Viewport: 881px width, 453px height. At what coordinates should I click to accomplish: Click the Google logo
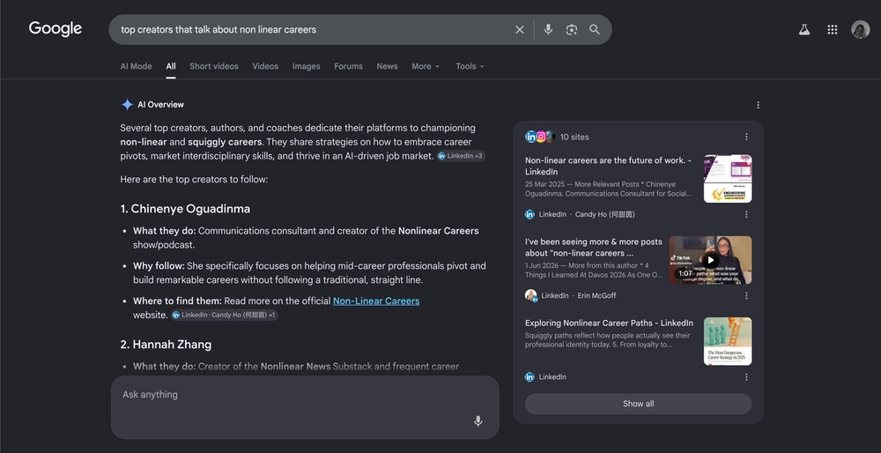[x=56, y=29]
